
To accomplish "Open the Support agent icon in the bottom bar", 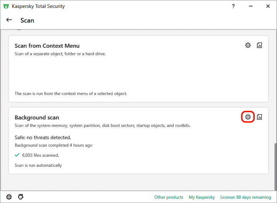I will click(21, 197).
